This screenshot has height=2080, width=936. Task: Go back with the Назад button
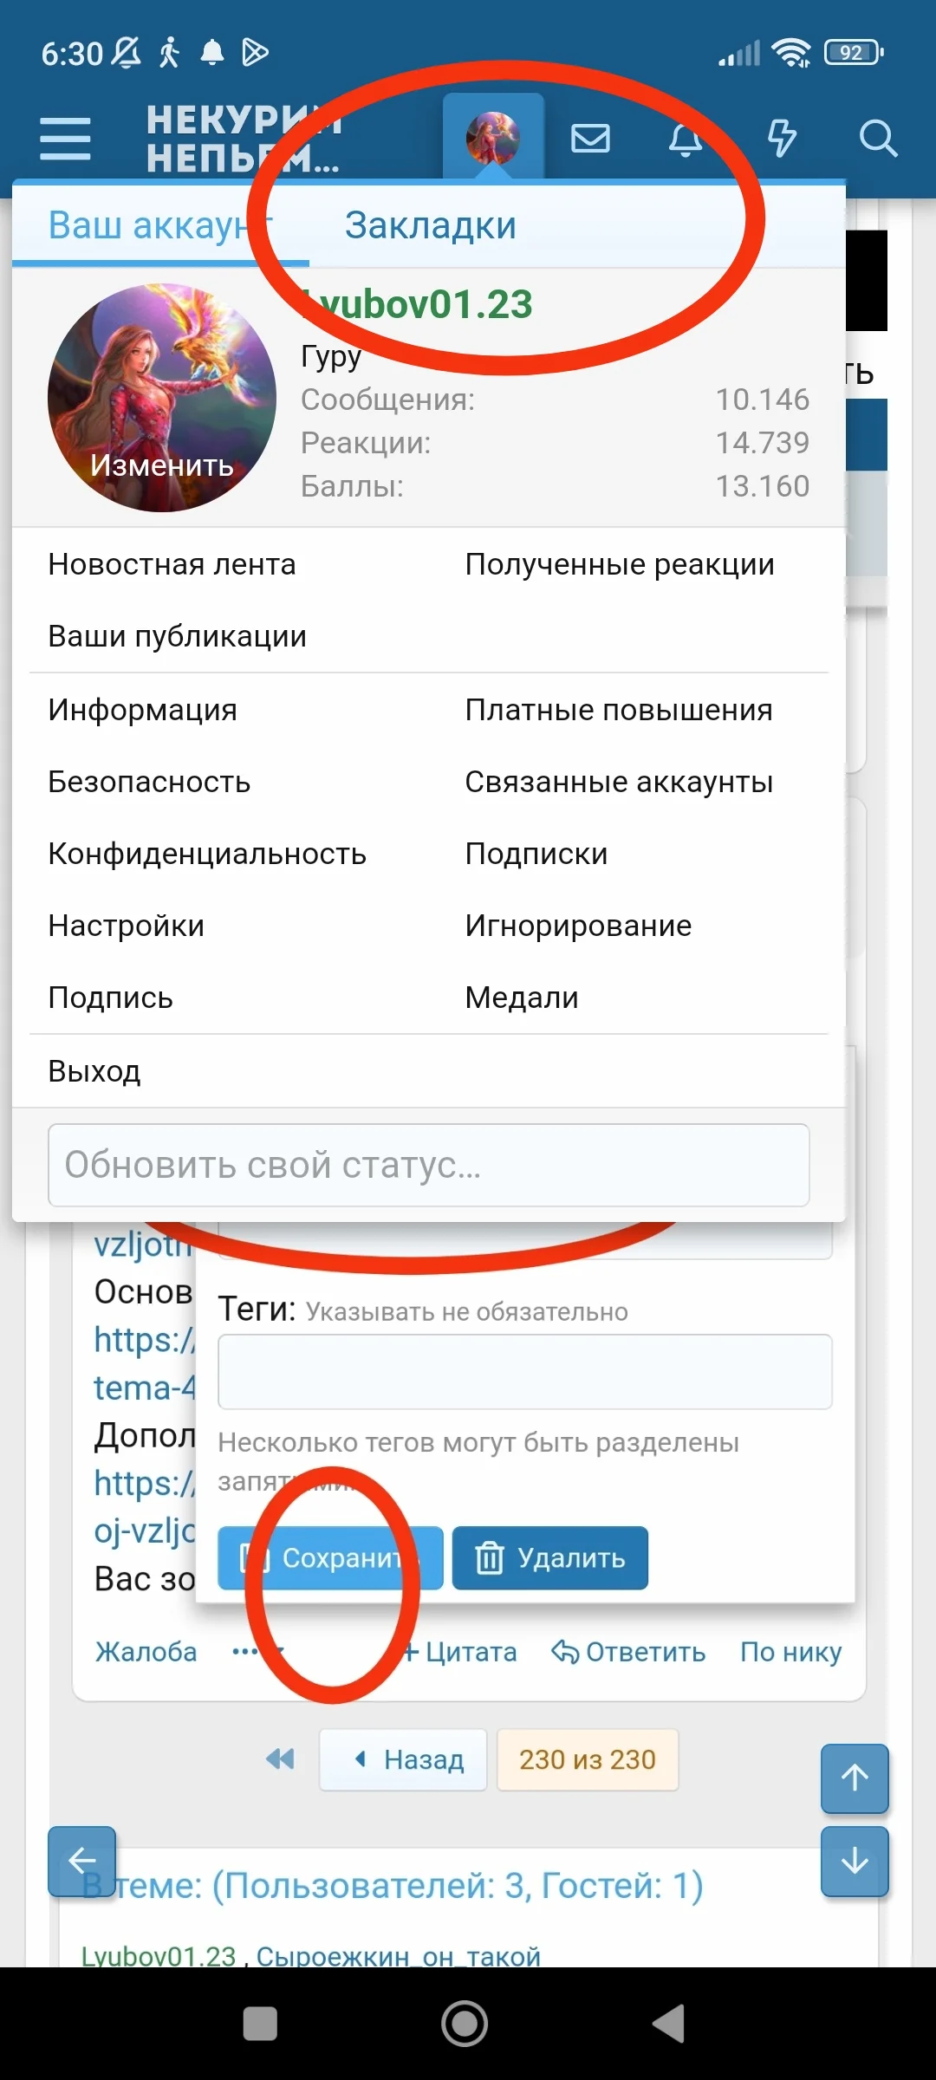[x=404, y=1759]
